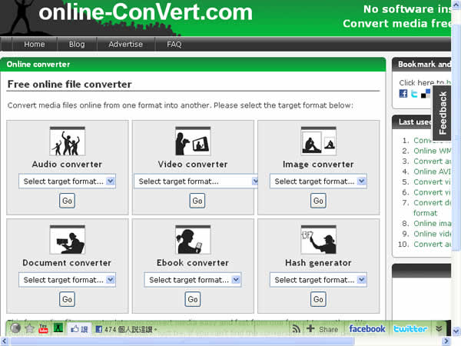Share via Facebook icon in Bookmark panel
The image size is (461, 346).
[x=403, y=94]
